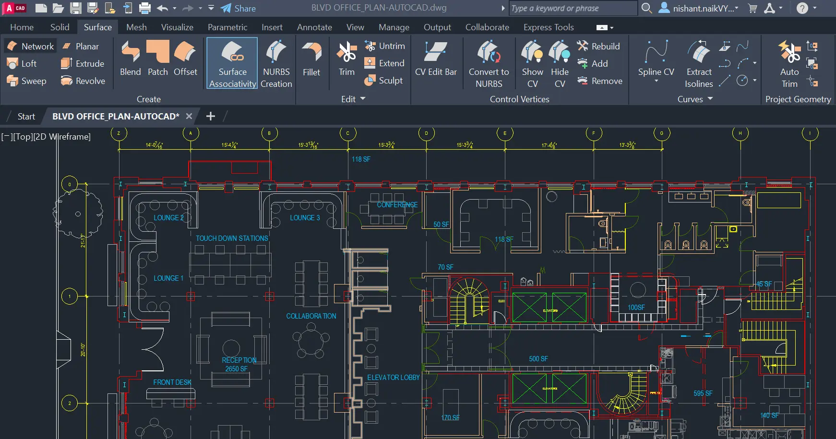This screenshot has height=439, width=836.
Task: Close the BLVD OFFICE_PLAN-AUTOCAD drawing tab
Action: coord(189,116)
